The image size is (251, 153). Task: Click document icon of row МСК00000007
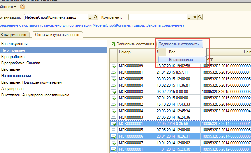pos(114,143)
